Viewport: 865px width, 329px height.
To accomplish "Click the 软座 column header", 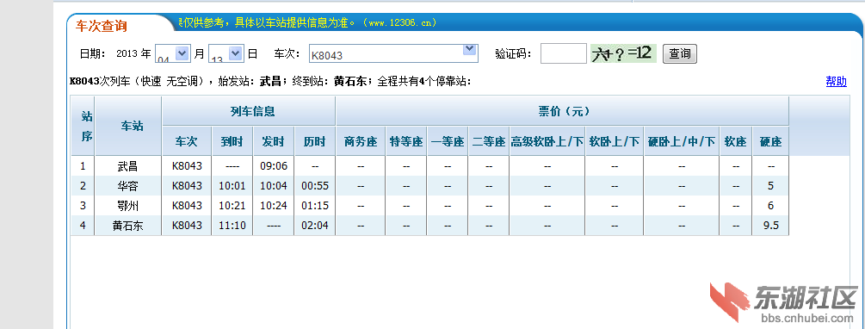I will point(735,141).
